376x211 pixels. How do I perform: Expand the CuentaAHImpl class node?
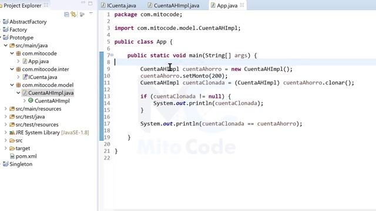click(25, 101)
